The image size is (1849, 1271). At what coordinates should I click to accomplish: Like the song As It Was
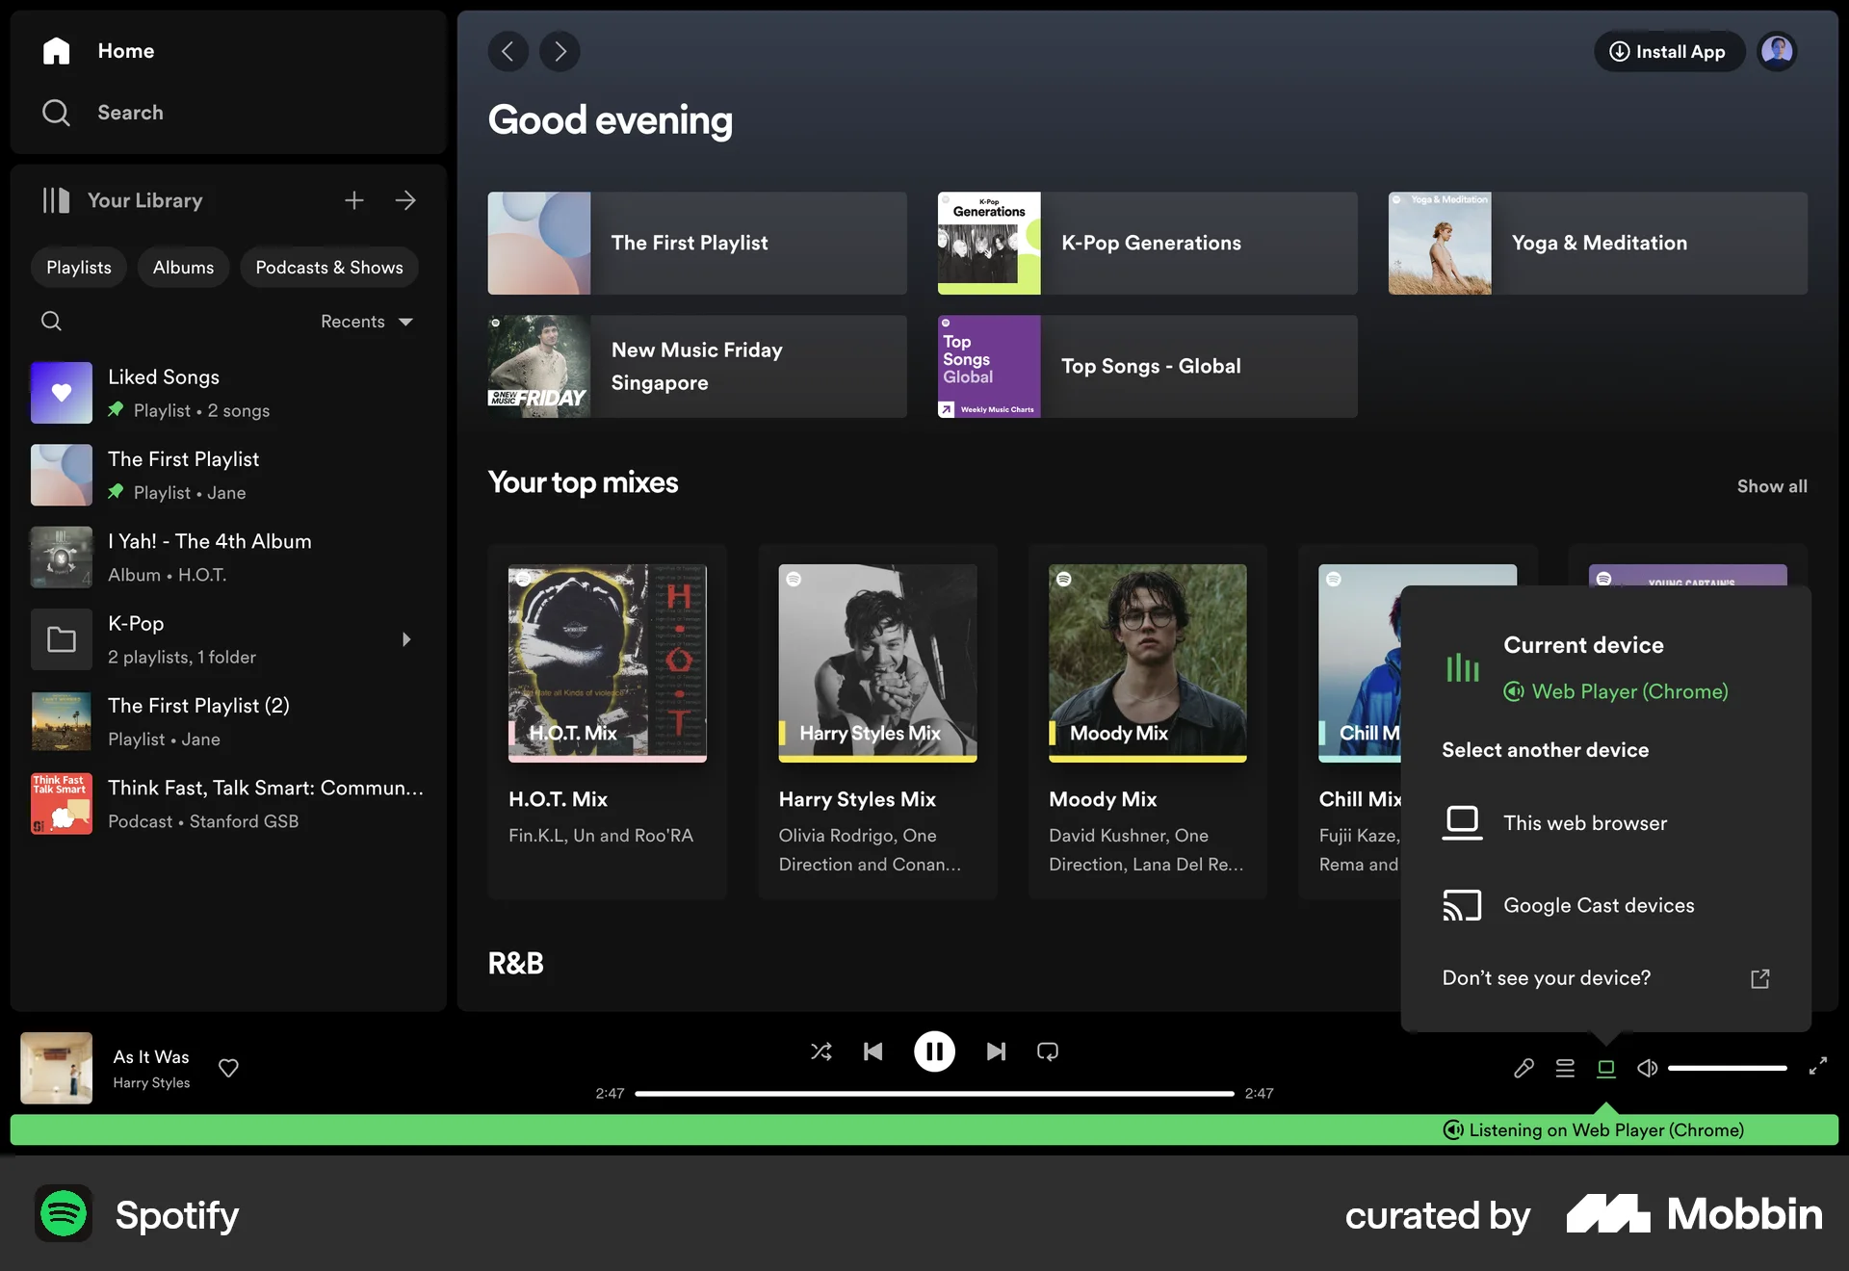(x=228, y=1068)
